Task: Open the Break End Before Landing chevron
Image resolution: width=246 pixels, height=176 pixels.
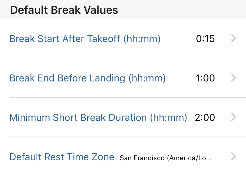Action: tap(234, 78)
